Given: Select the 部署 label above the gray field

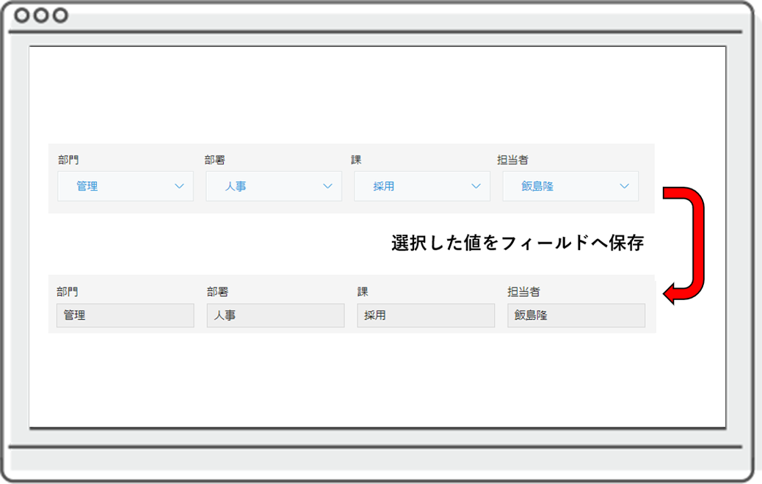Looking at the screenshot, I should [217, 291].
